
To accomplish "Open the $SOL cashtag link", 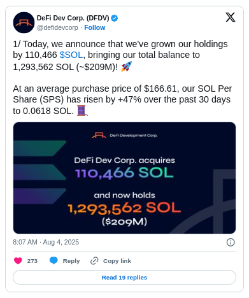I will [x=71, y=55].
